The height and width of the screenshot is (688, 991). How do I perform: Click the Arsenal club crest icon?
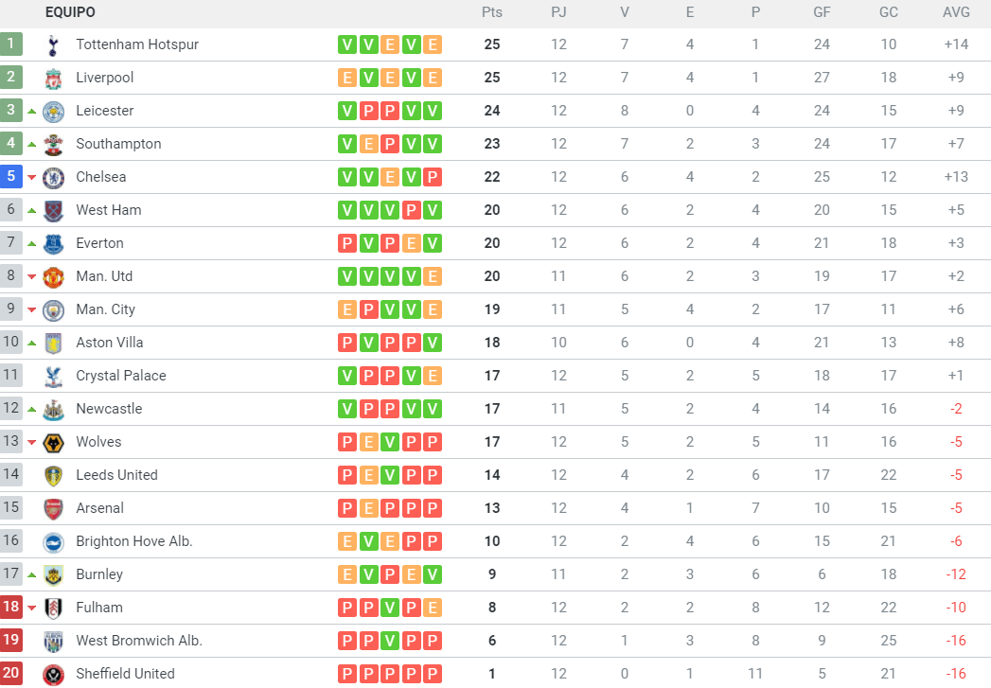[x=54, y=508]
